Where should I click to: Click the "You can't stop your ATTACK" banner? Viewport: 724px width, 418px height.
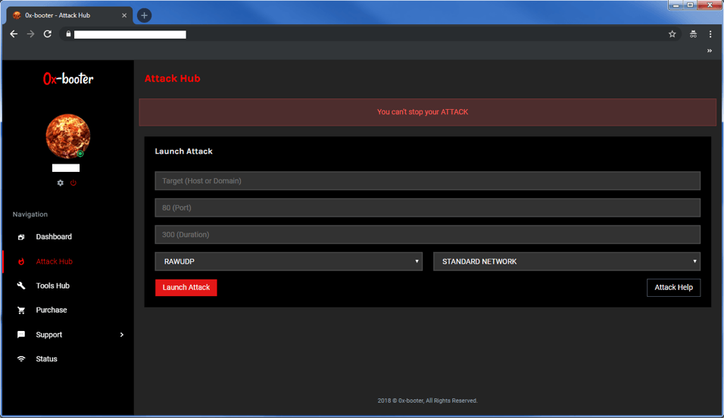coord(428,112)
